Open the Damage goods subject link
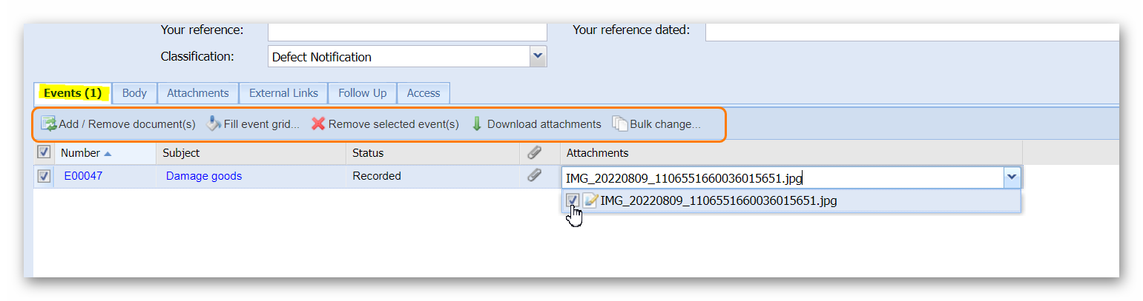1143x301 pixels. (x=204, y=176)
